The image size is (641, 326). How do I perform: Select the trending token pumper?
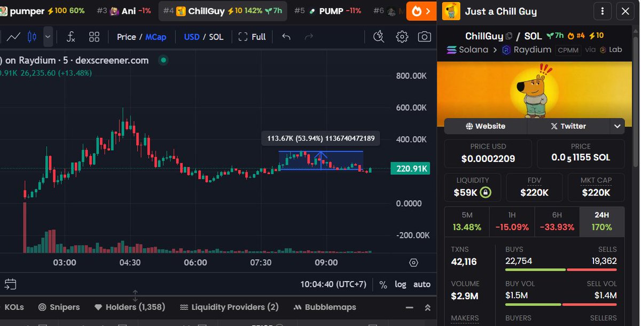(43, 11)
